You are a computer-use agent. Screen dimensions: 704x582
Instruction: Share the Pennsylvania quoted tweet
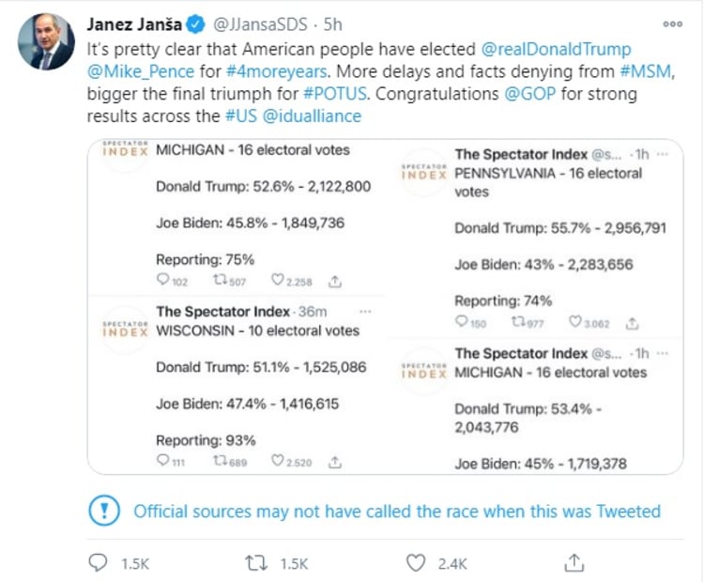pos(633,323)
